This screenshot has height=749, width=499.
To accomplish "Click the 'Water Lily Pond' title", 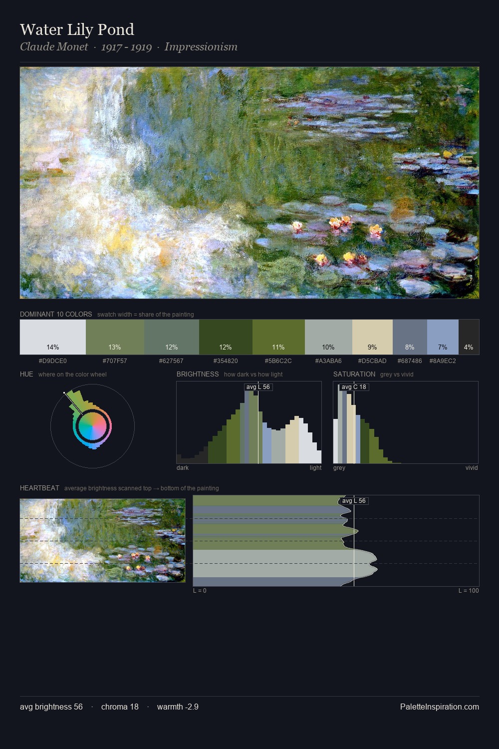I will pos(77,29).
